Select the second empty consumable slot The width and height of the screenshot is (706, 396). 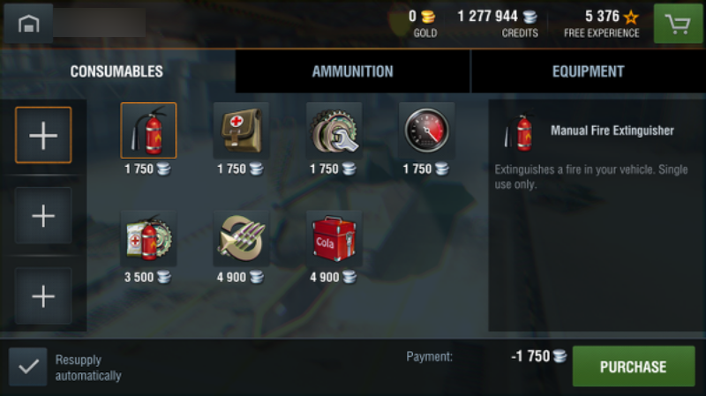pos(43,215)
